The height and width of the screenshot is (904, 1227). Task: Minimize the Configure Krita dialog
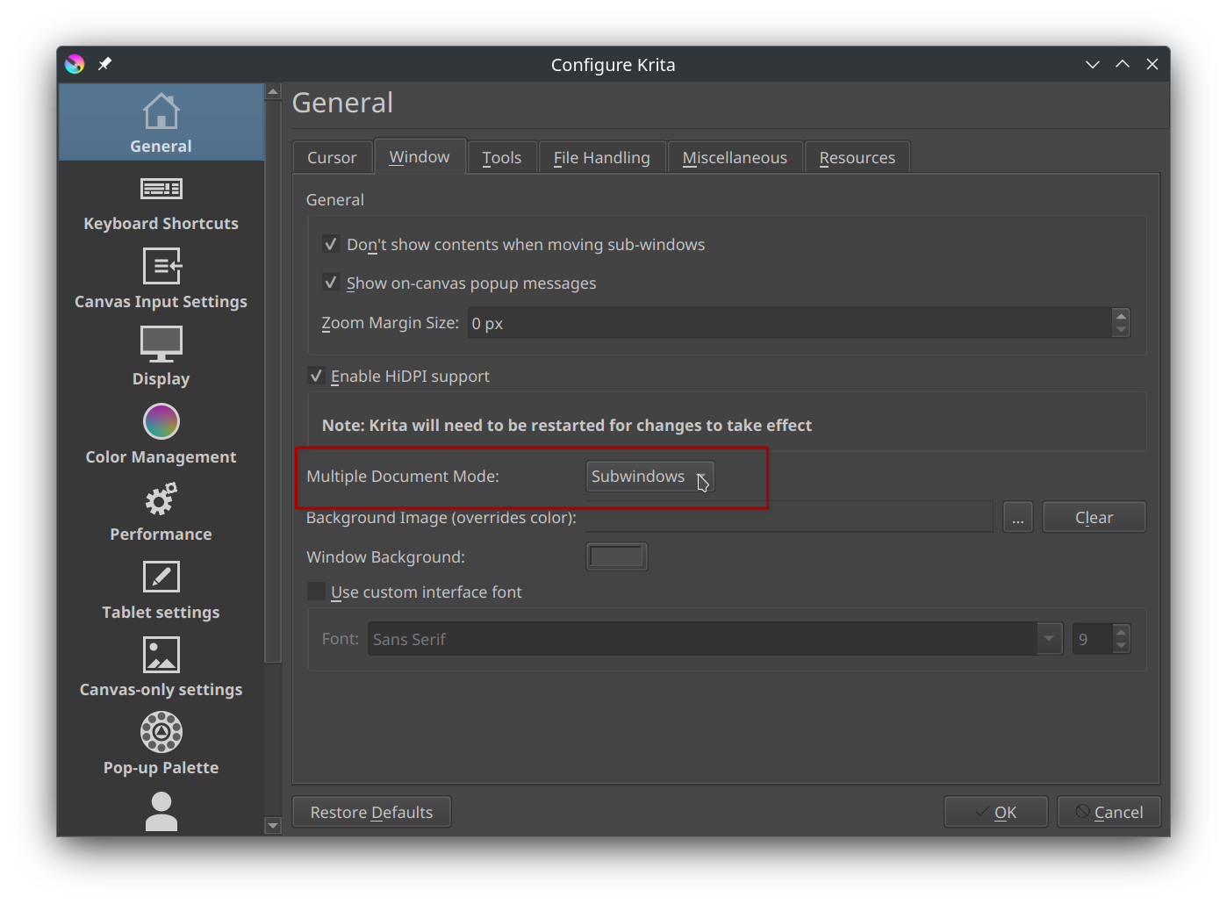tap(1093, 64)
